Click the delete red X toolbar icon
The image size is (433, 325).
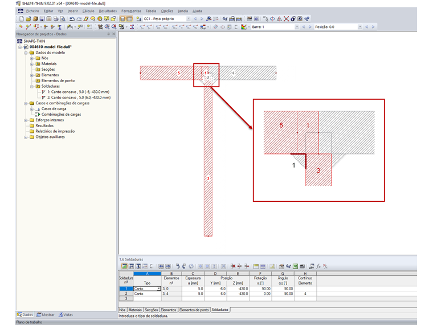[x=286, y=19]
